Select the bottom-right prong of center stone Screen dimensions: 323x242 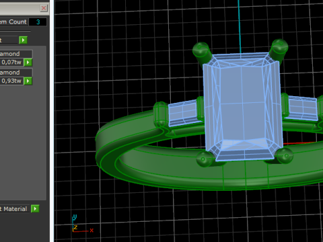tap(284, 155)
